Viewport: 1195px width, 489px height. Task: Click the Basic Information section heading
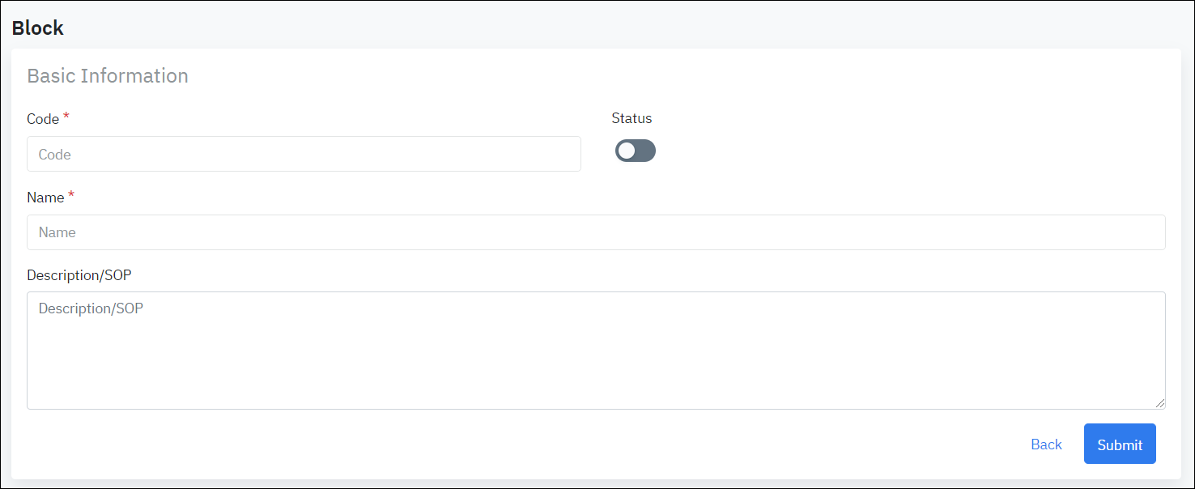pos(108,75)
